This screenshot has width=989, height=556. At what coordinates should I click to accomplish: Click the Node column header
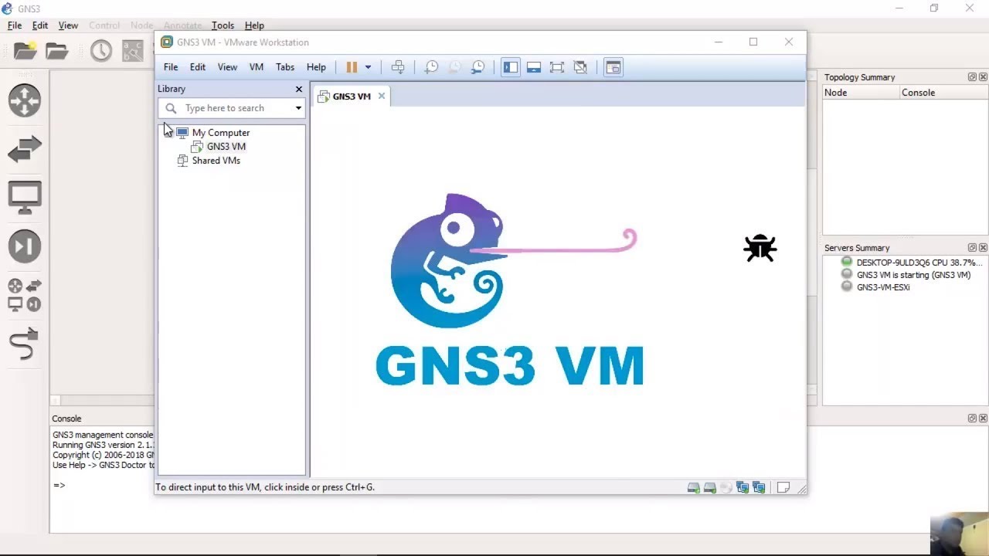coord(862,93)
